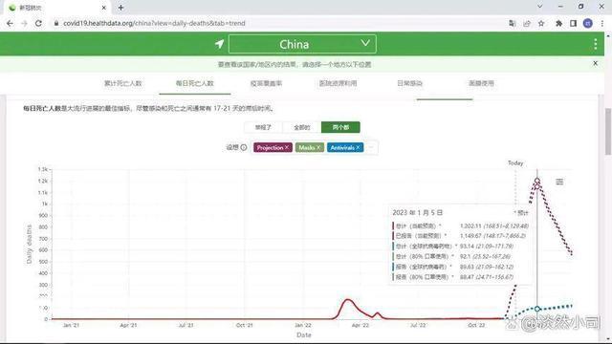Expand the tab search chevron in title bar

(x=539, y=7)
